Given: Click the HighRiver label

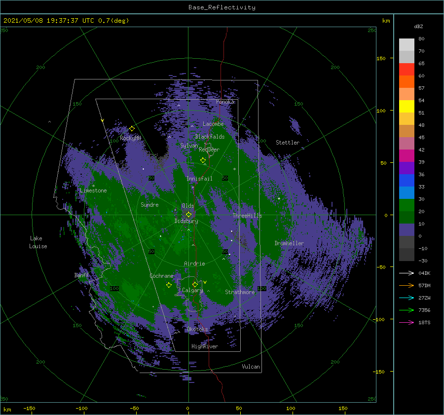Looking at the screenshot, I should pyautogui.click(x=204, y=346).
